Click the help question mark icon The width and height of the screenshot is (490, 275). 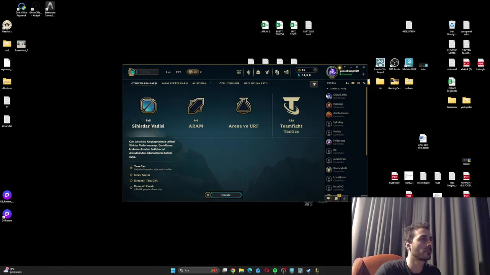tap(345, 67)
